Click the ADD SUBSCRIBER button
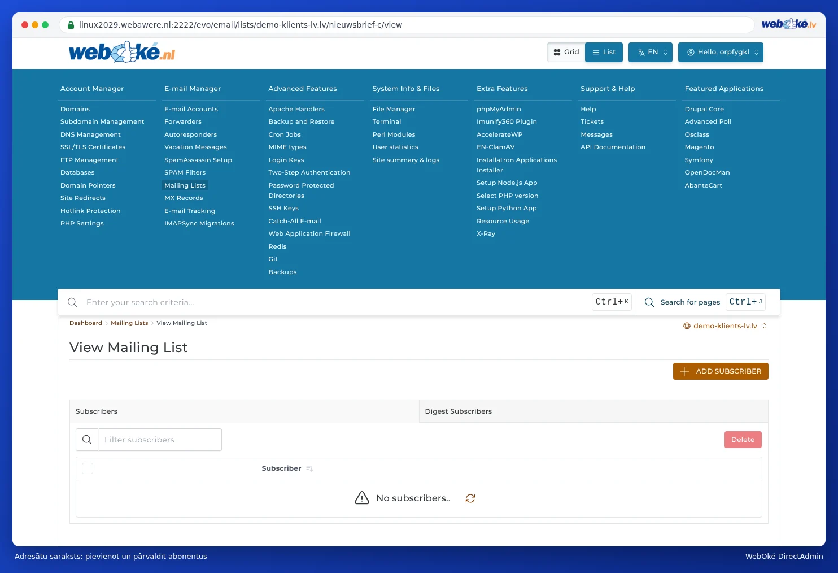Viewport: 838px width, 573px height. 721,371
